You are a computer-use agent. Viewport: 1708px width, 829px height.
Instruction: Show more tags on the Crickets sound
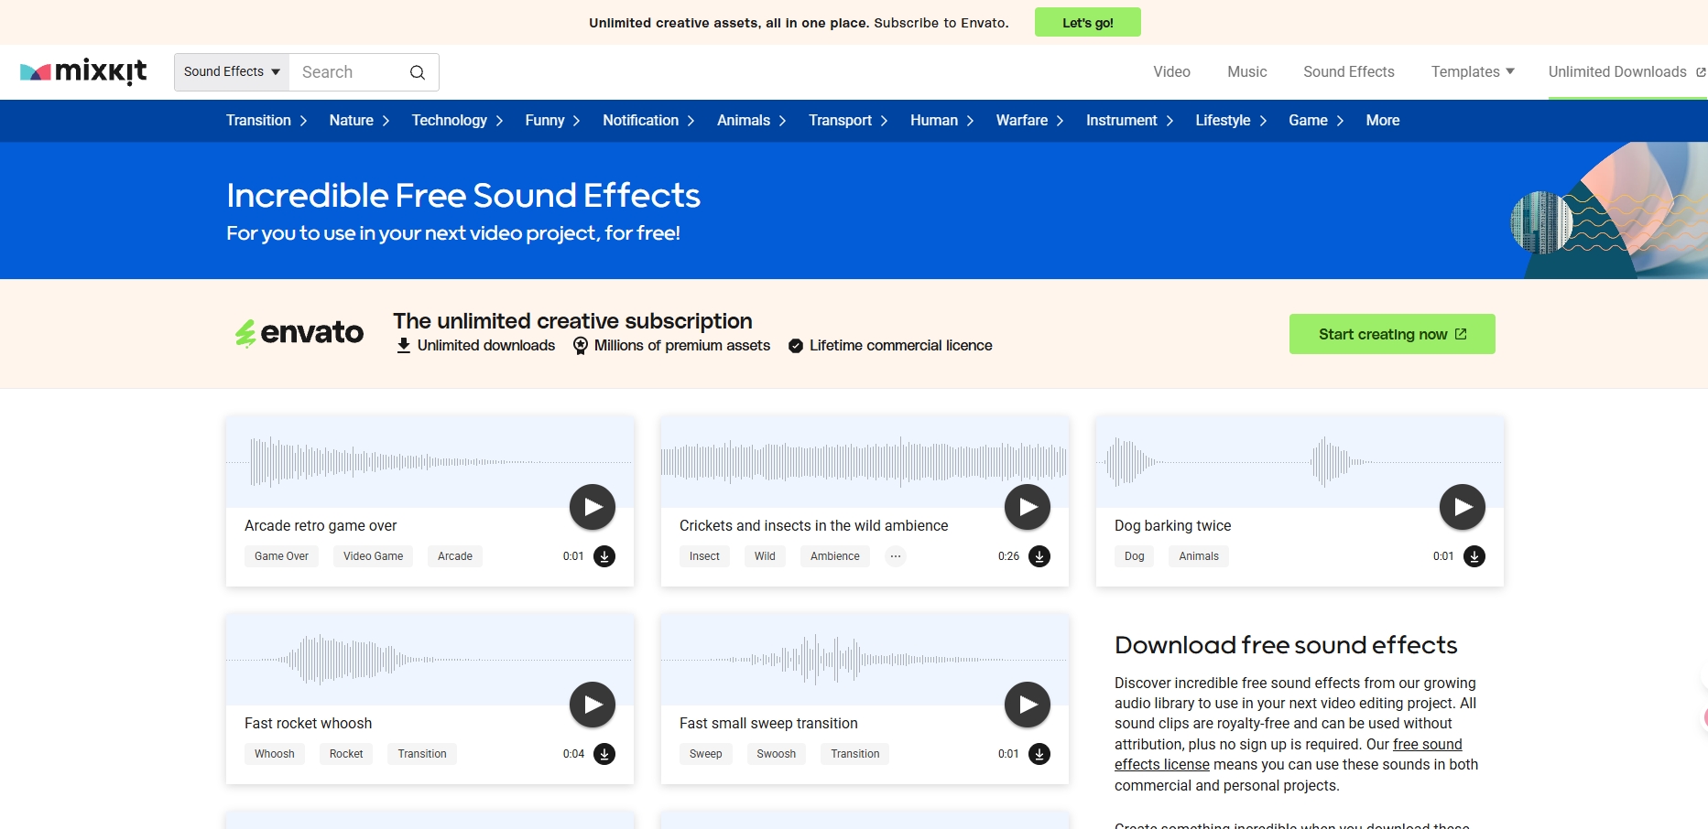[x=896, y=556]
